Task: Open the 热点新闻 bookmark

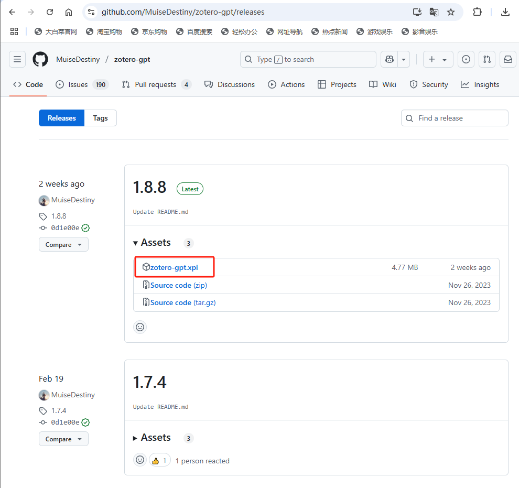Action: 330,32
